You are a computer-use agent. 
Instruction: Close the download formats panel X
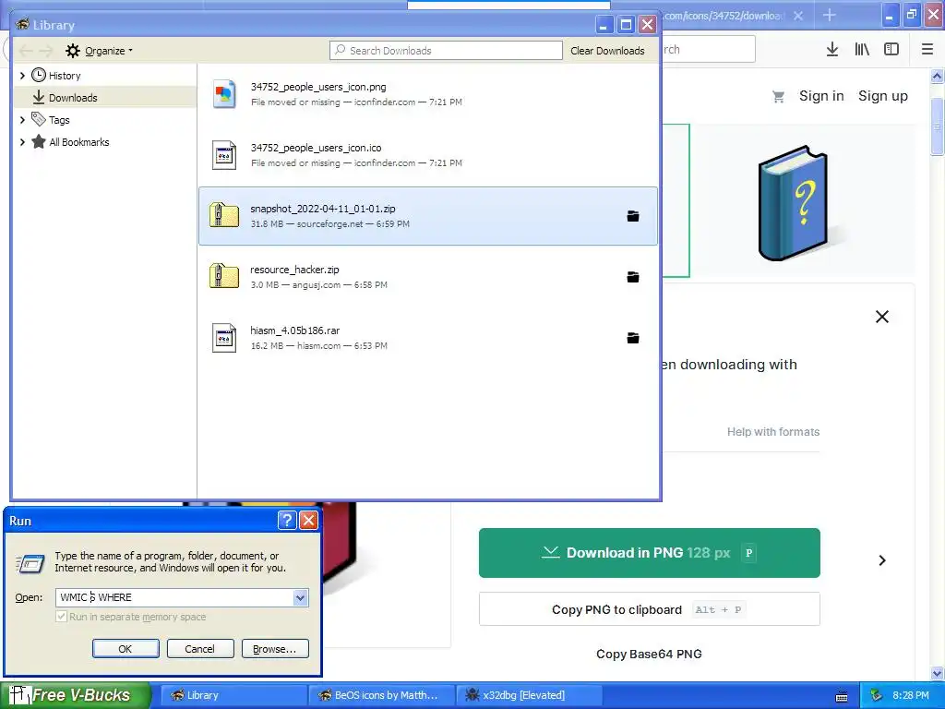pyautogui.click(x=881, y=317)
